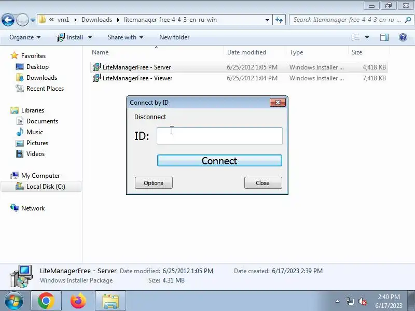Open recent pages dropdown arrow
The image size is (415, 311).
coord(33,20)
